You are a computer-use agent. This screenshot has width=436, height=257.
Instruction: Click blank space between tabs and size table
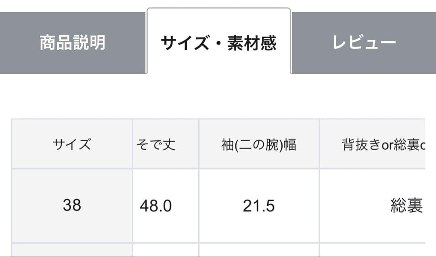218,97
